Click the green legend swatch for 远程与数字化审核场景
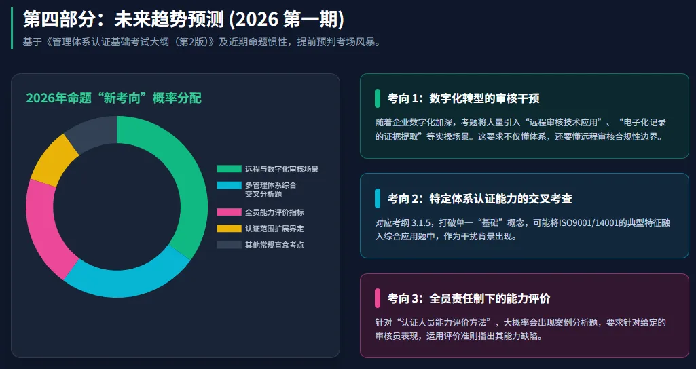Screen dimensions: 696x369 229,168
